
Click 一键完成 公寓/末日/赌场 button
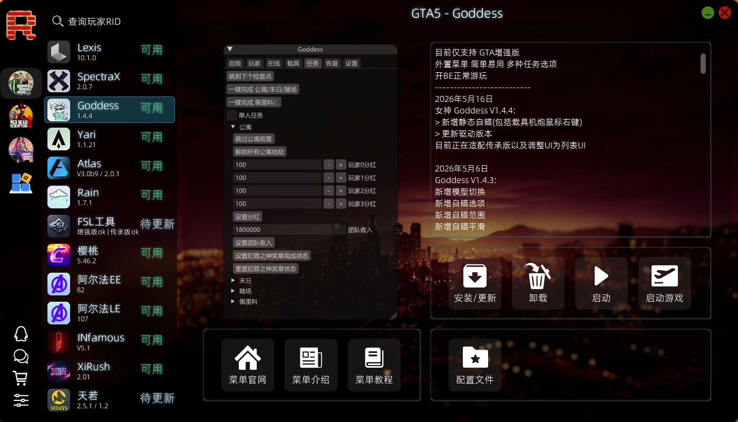[x=263, y=89]
